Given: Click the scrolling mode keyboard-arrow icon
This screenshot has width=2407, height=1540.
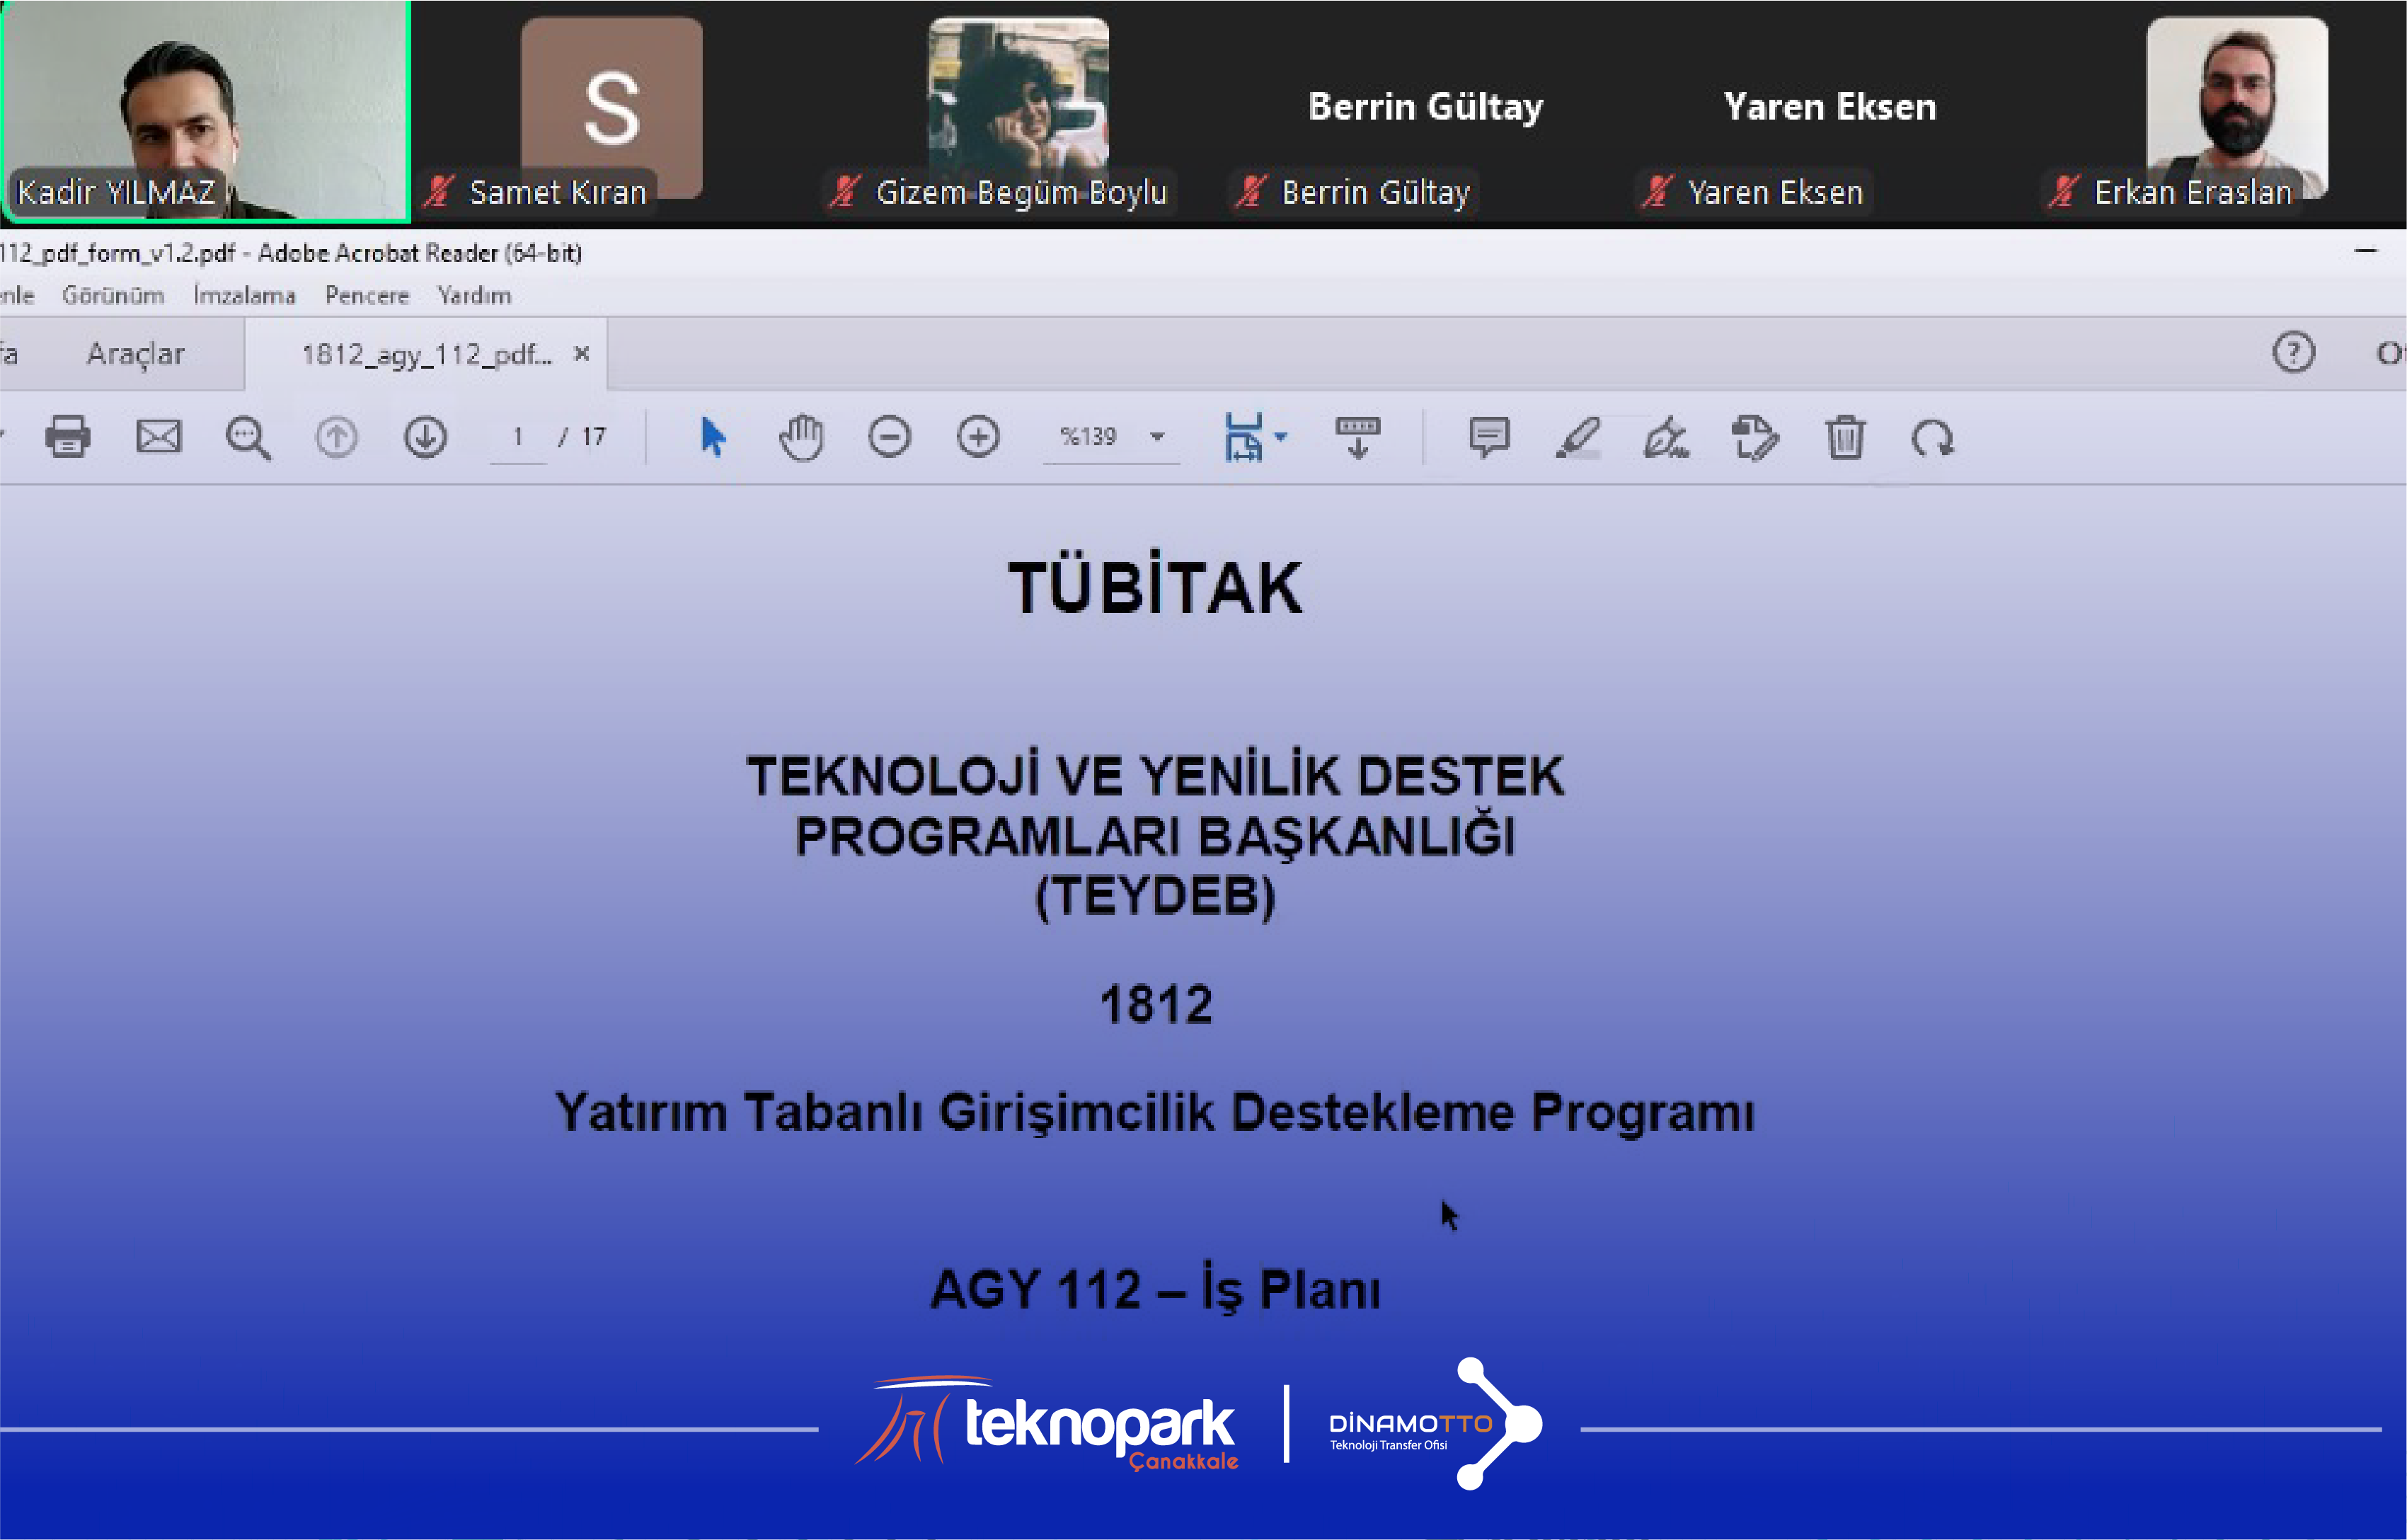Looking at the screenshot, I should [1357, 437].
